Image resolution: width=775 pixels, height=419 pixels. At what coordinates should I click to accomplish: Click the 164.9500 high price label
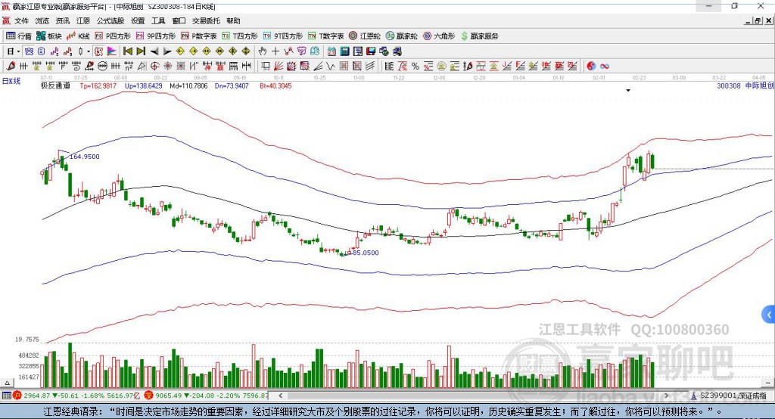pyautogui.click(x=85, y=157)
